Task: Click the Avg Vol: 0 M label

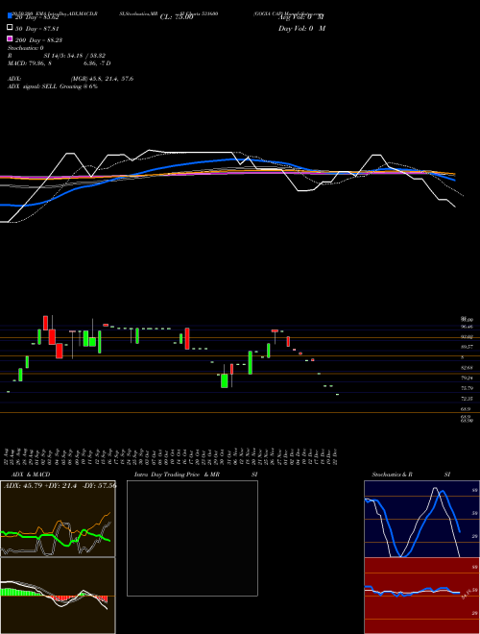Action: coord(301,17)
